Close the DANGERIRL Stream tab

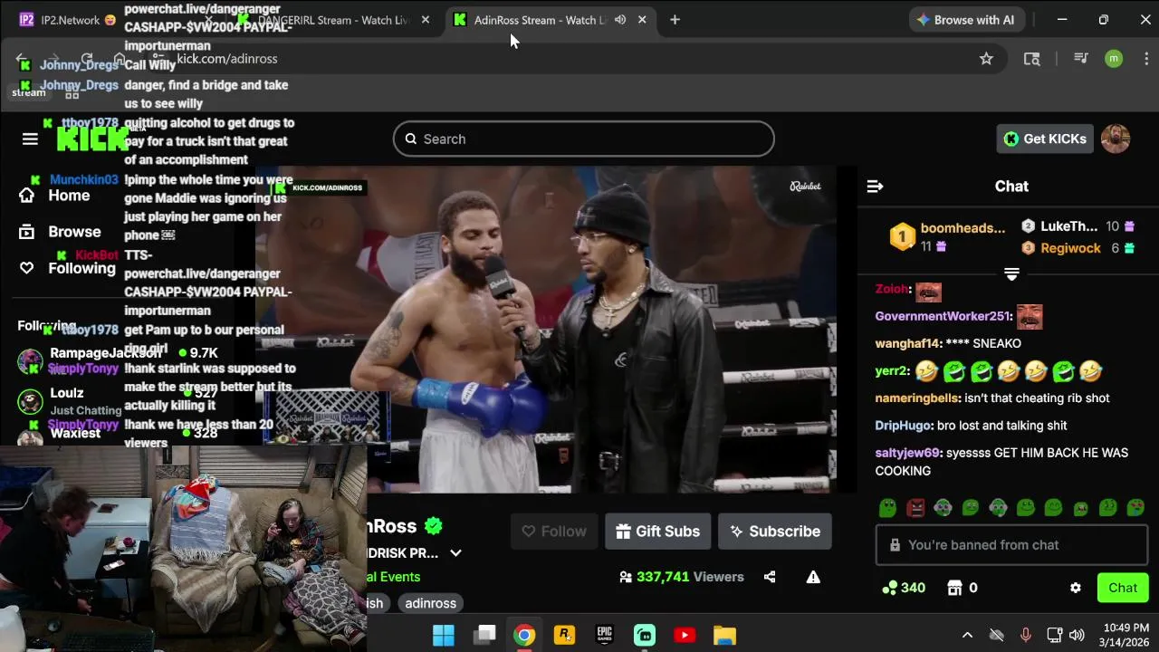tap(426, 20)
